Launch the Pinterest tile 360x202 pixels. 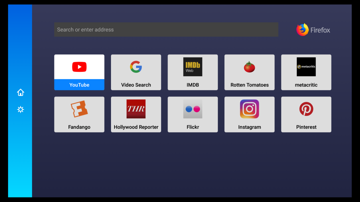(x=306, y=114)
